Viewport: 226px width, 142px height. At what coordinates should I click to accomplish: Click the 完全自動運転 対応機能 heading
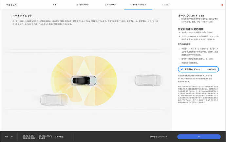pos(191,29)
